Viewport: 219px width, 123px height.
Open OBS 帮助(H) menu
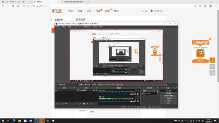pyautogui.click(x=101, y=27)
